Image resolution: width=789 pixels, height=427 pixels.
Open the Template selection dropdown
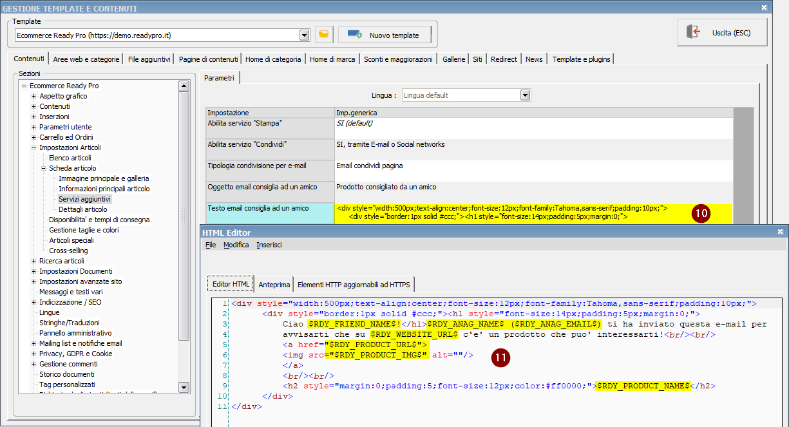point(304,35)
